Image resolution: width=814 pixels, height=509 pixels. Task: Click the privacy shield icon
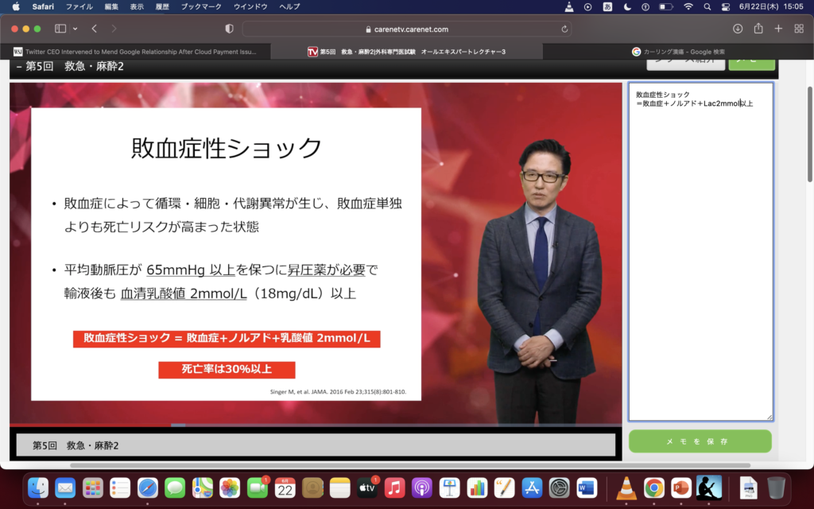pos(230,29)
